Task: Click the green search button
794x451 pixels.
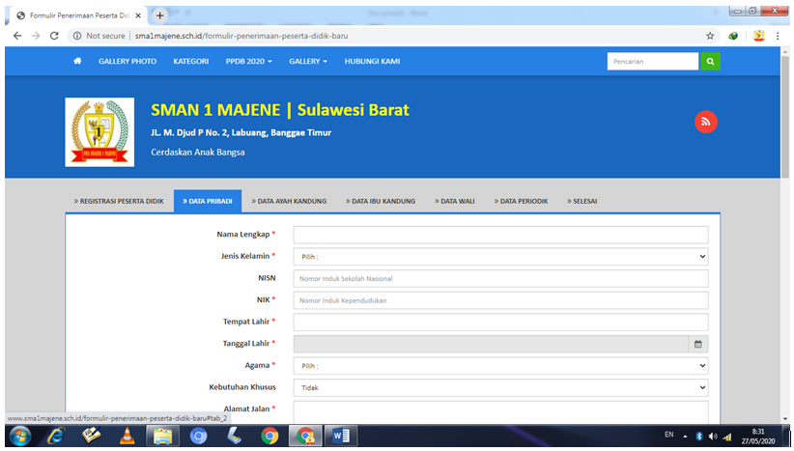Action: tap(710, 61)
